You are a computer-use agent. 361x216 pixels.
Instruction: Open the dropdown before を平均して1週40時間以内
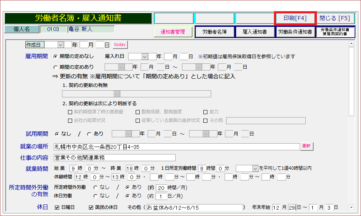tap(255, 169)
